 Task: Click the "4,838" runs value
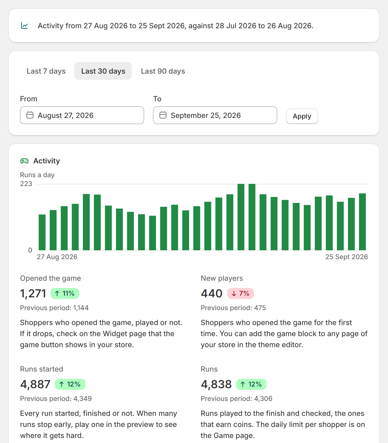click(216, 384)
